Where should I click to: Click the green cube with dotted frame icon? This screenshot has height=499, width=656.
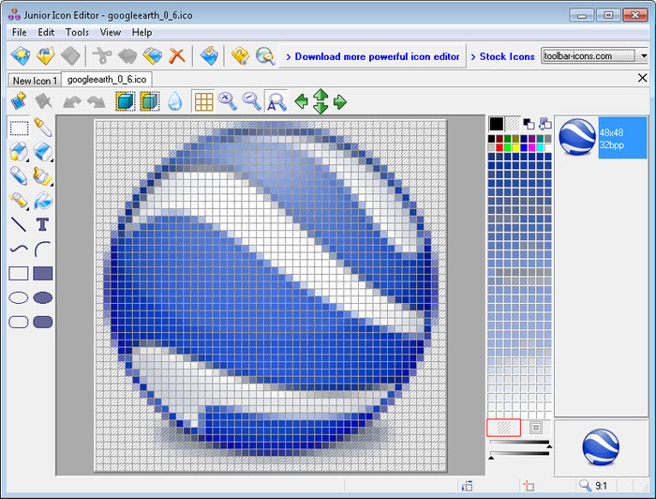150,101
